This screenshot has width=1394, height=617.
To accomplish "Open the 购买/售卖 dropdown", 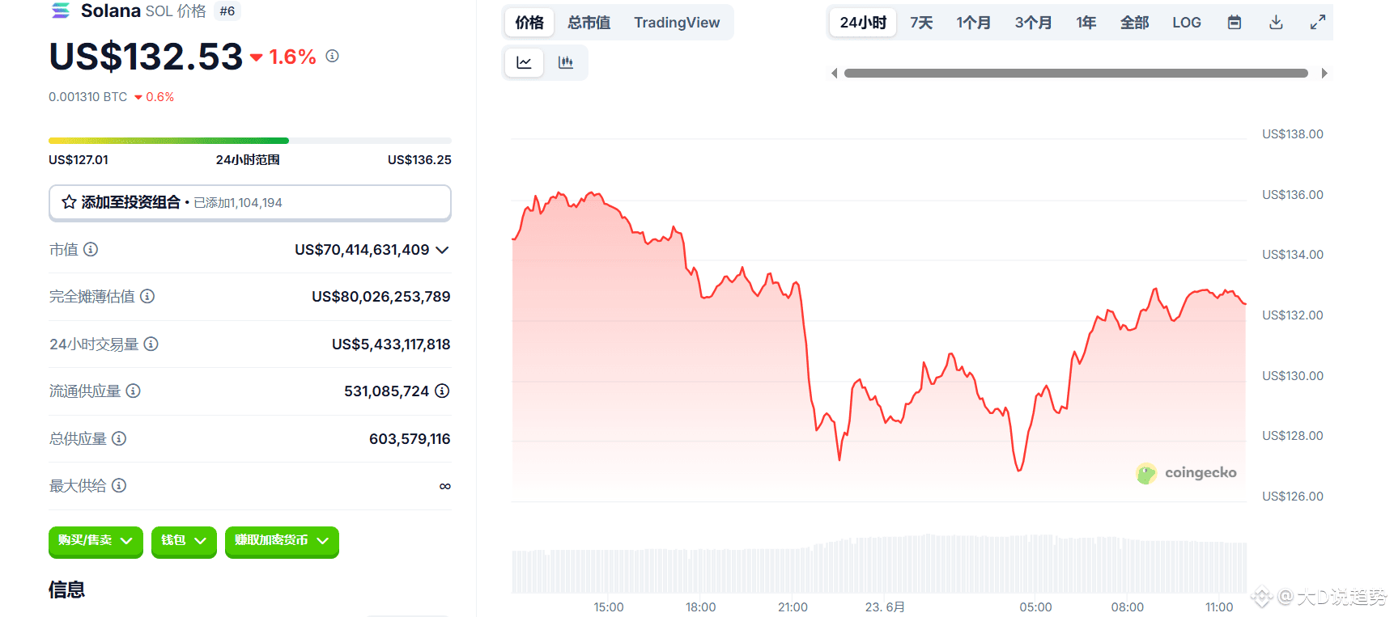I will (x=96, y=541).
